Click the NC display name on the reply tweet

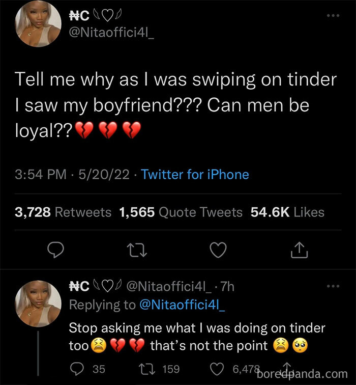(x=79, y=286)
